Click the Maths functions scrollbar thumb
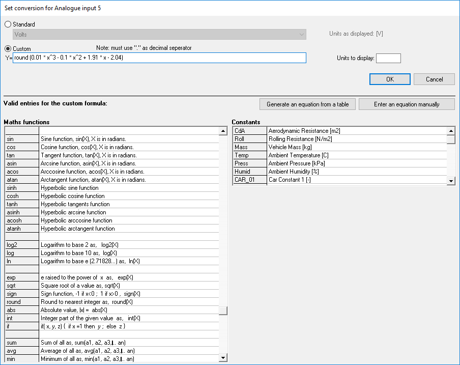 pos(223,311)
